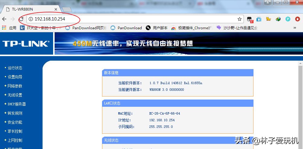Bookmark this page with the star icon
The height and width of the screenshot is (149, 303).
240,19
